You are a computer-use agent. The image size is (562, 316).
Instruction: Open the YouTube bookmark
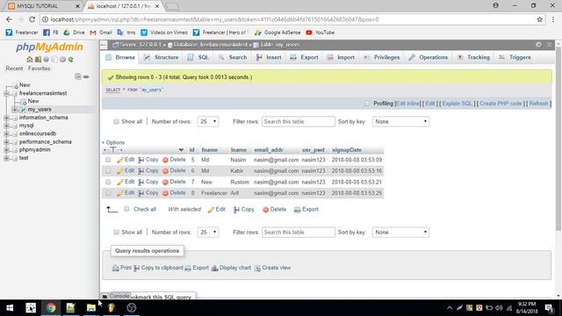point(320,32)
